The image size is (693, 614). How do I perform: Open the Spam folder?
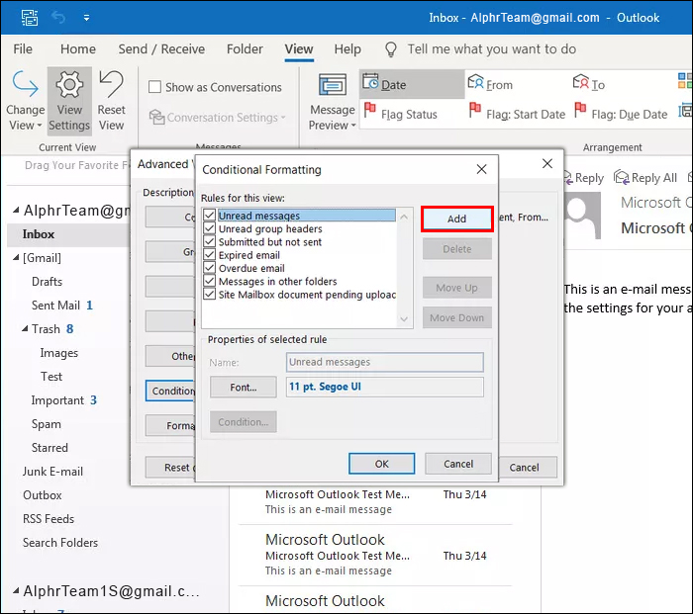coord(46,424)
